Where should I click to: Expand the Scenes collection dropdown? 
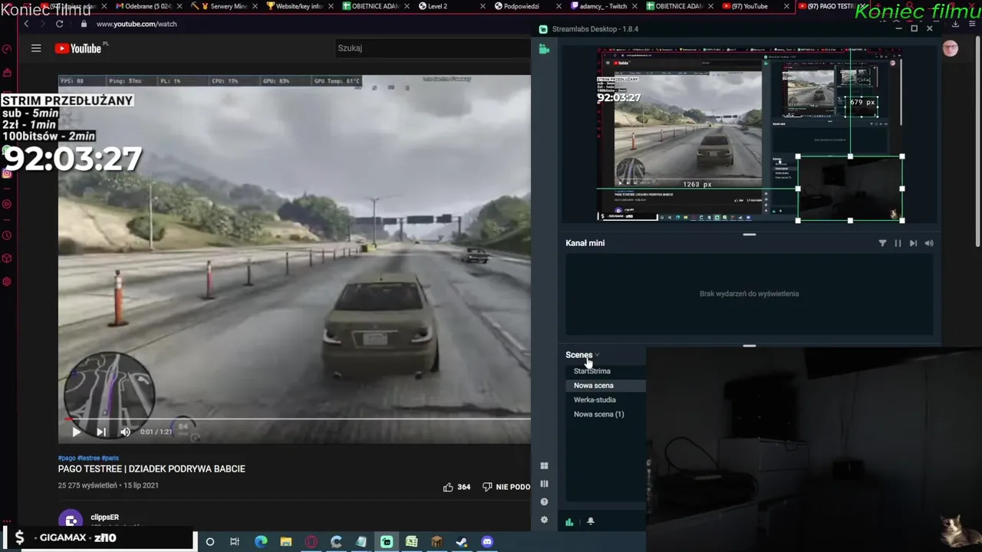point(582,355)
